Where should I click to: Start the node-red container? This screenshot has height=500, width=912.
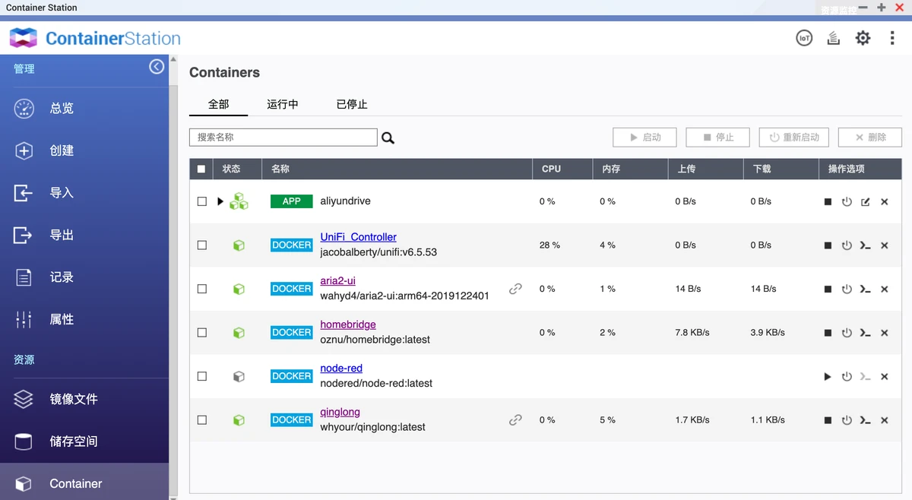[828, 377]
